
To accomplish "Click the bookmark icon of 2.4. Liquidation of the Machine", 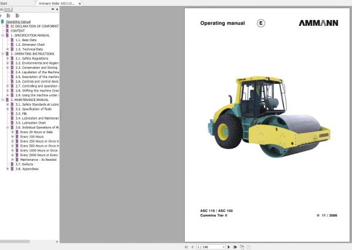I will point(12,72).
